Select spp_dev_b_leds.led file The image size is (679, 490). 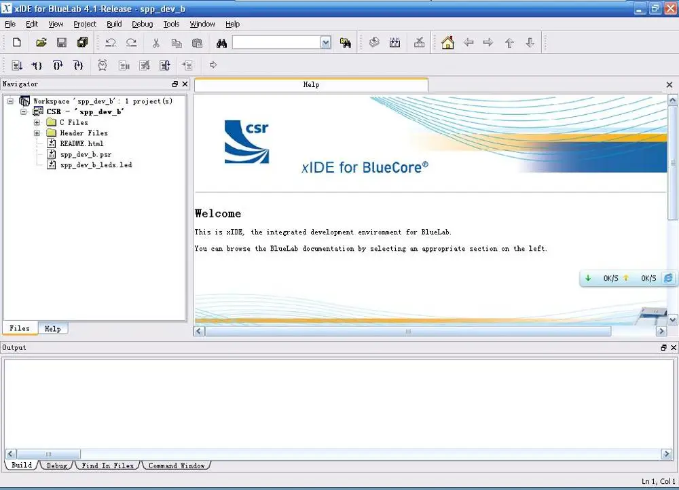96,164
